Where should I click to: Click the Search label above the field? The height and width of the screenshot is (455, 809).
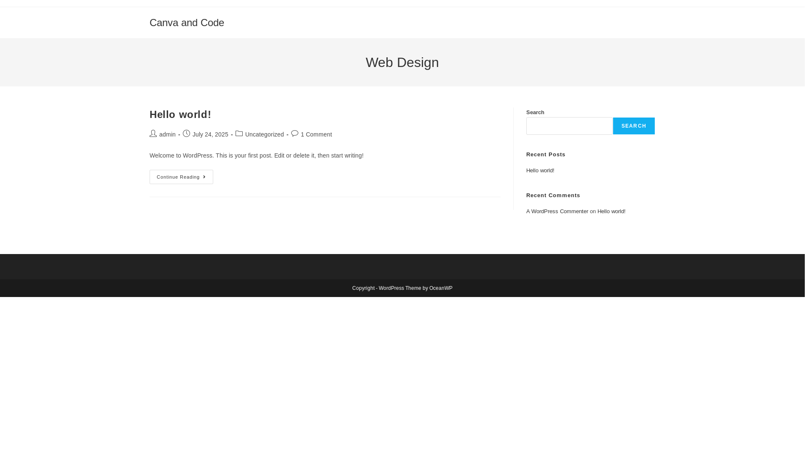click(535, 112)
